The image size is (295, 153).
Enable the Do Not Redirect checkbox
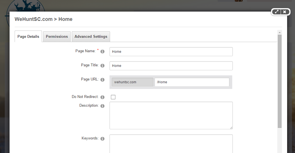click(x=113, y=97)
